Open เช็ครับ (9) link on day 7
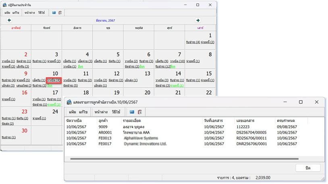Screen dimensions: 328x184 [162, 61]
